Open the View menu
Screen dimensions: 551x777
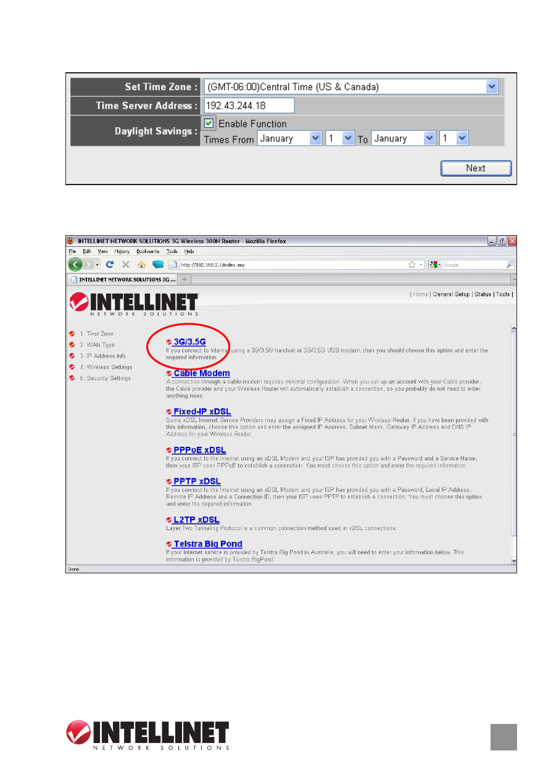(x=103, y=252)
